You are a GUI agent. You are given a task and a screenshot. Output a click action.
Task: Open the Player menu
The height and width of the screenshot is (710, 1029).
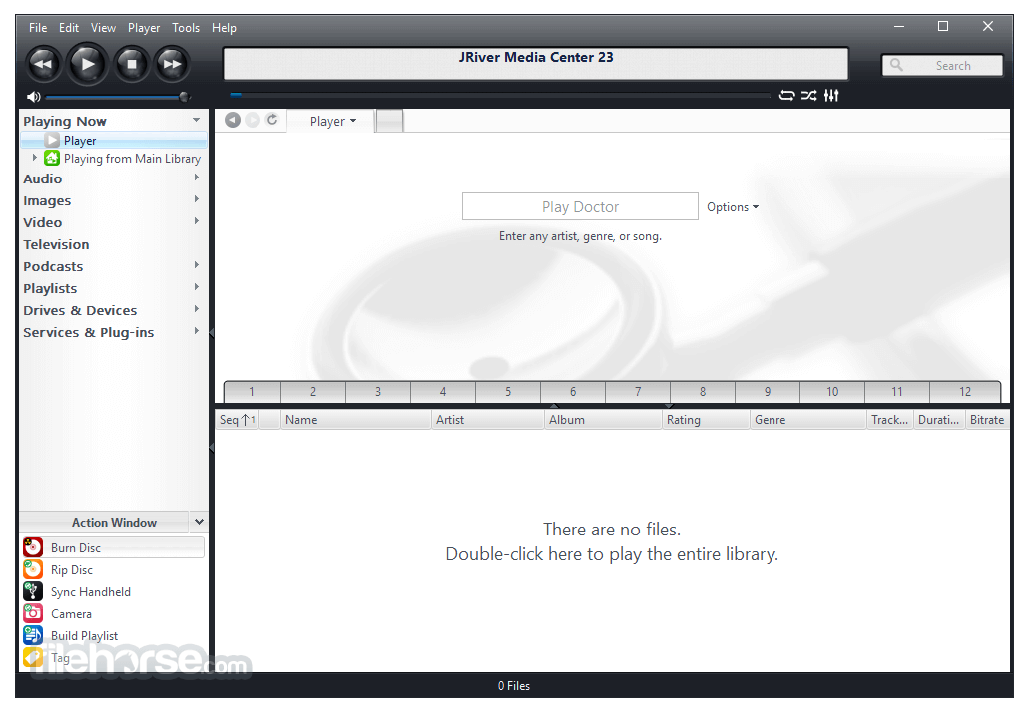pyautogui.click(x=144, y=28)
